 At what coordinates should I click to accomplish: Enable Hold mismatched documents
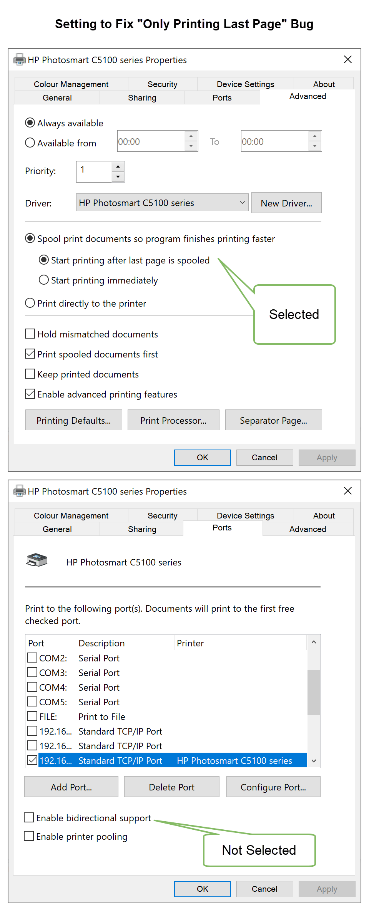click(30, 334)
